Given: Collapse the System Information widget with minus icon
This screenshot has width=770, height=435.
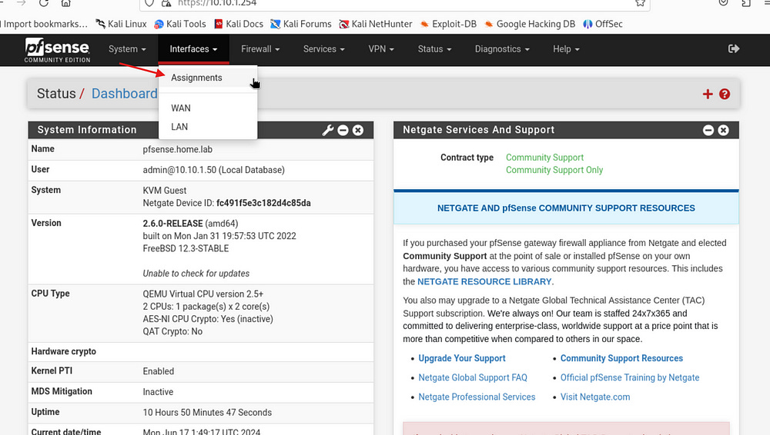Looking at the screenshot, I should pos(343,130).
